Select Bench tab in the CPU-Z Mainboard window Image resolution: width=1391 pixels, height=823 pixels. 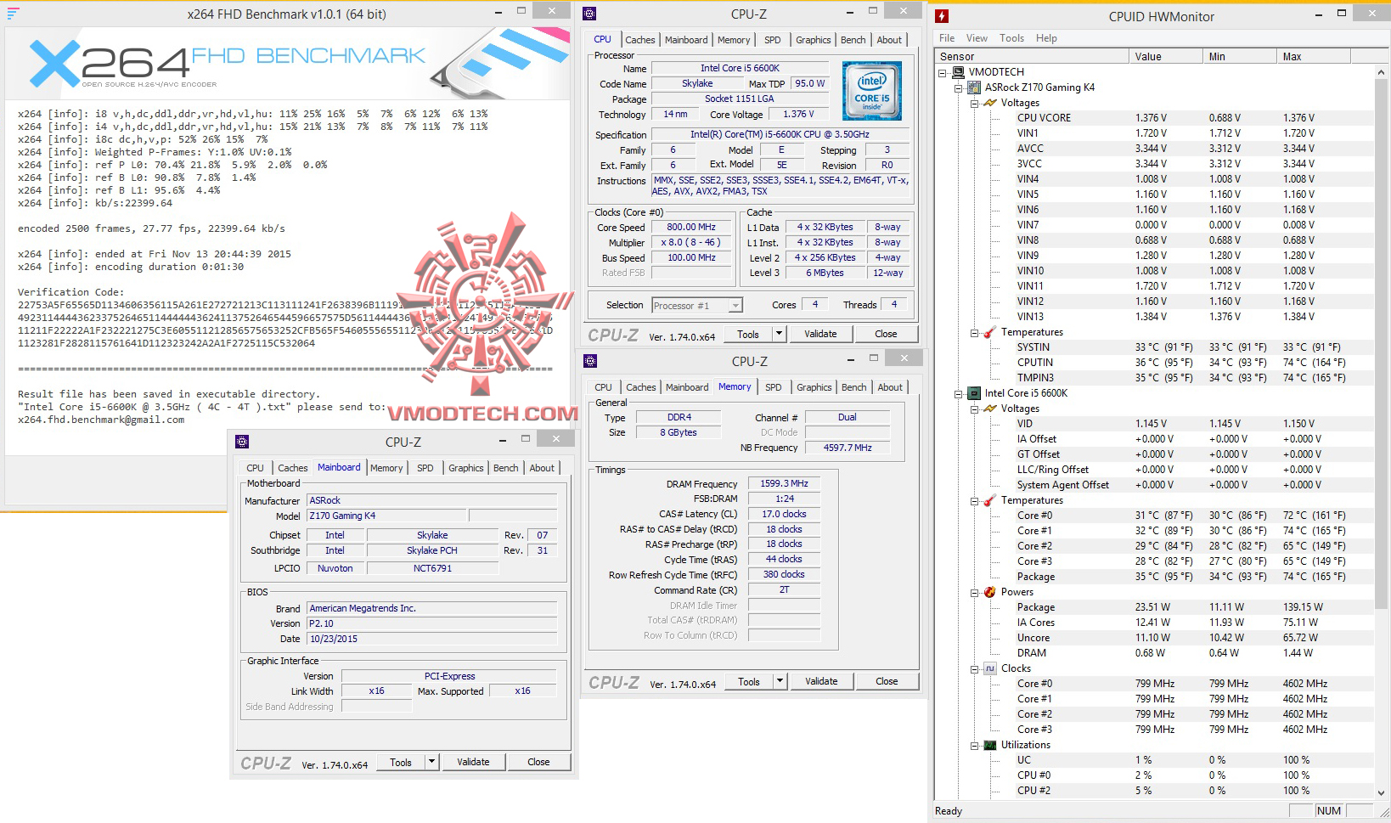505,468
